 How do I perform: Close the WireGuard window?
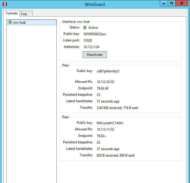point(182,3)
